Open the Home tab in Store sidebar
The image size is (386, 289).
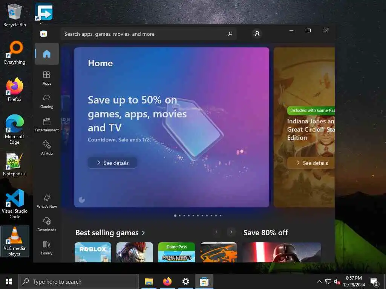pyautogui.click(x=47, y=54)
